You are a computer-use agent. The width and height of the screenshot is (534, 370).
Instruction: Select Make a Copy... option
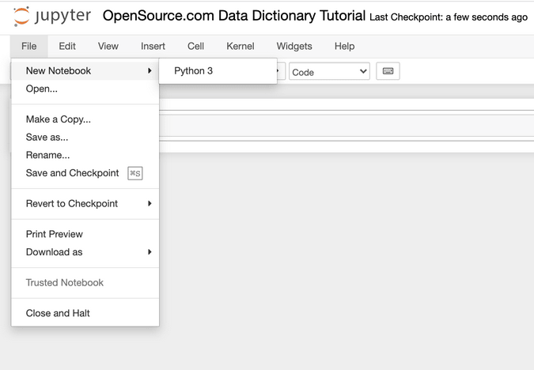[59, 119]
